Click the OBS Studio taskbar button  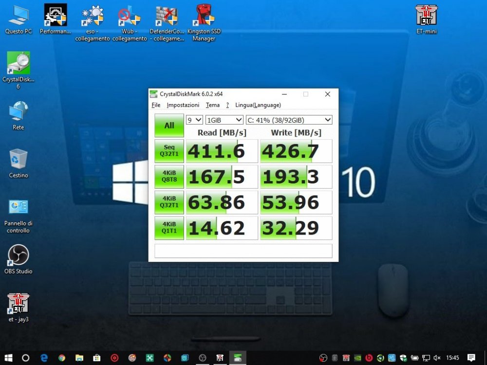pyautogui.click(x=203, y=358)
